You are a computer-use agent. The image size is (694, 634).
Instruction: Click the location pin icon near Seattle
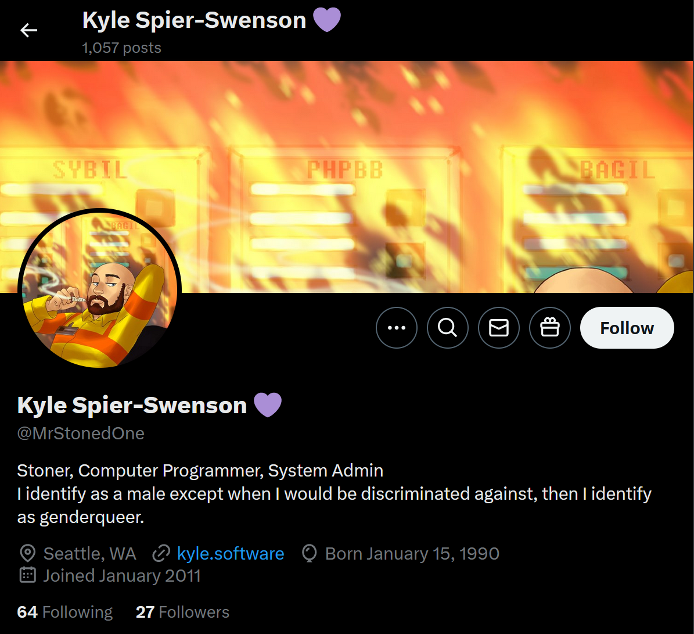(x=27, y=553)
